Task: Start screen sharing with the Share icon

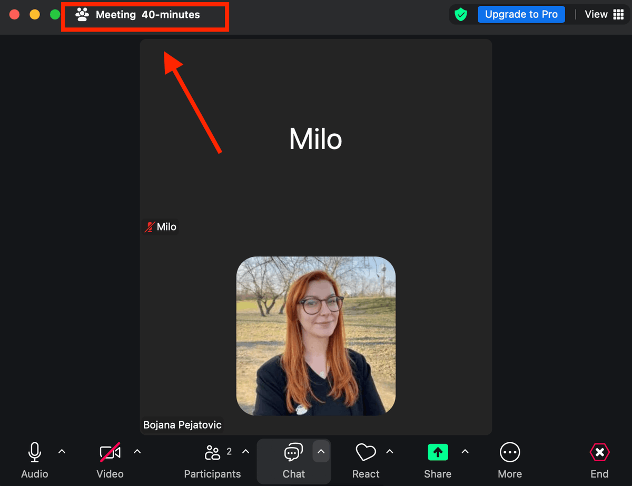Action: 438,452
